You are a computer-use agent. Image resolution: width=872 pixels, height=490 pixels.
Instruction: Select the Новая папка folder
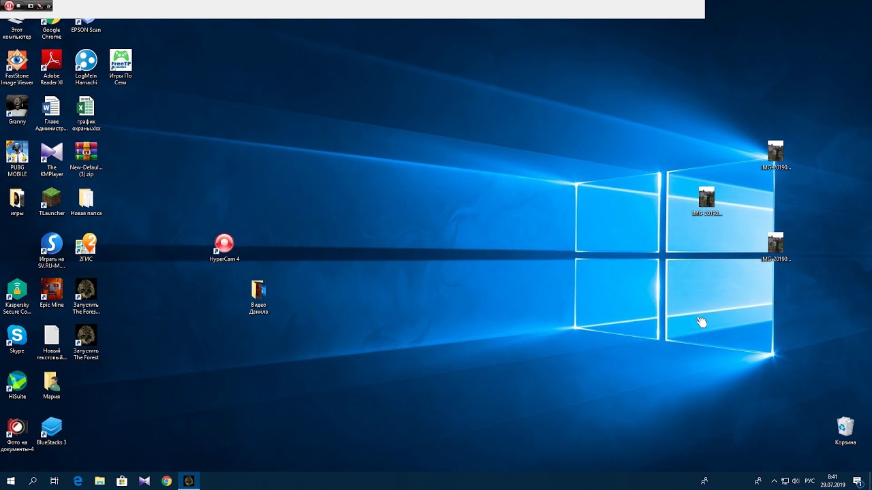[86, 201]
